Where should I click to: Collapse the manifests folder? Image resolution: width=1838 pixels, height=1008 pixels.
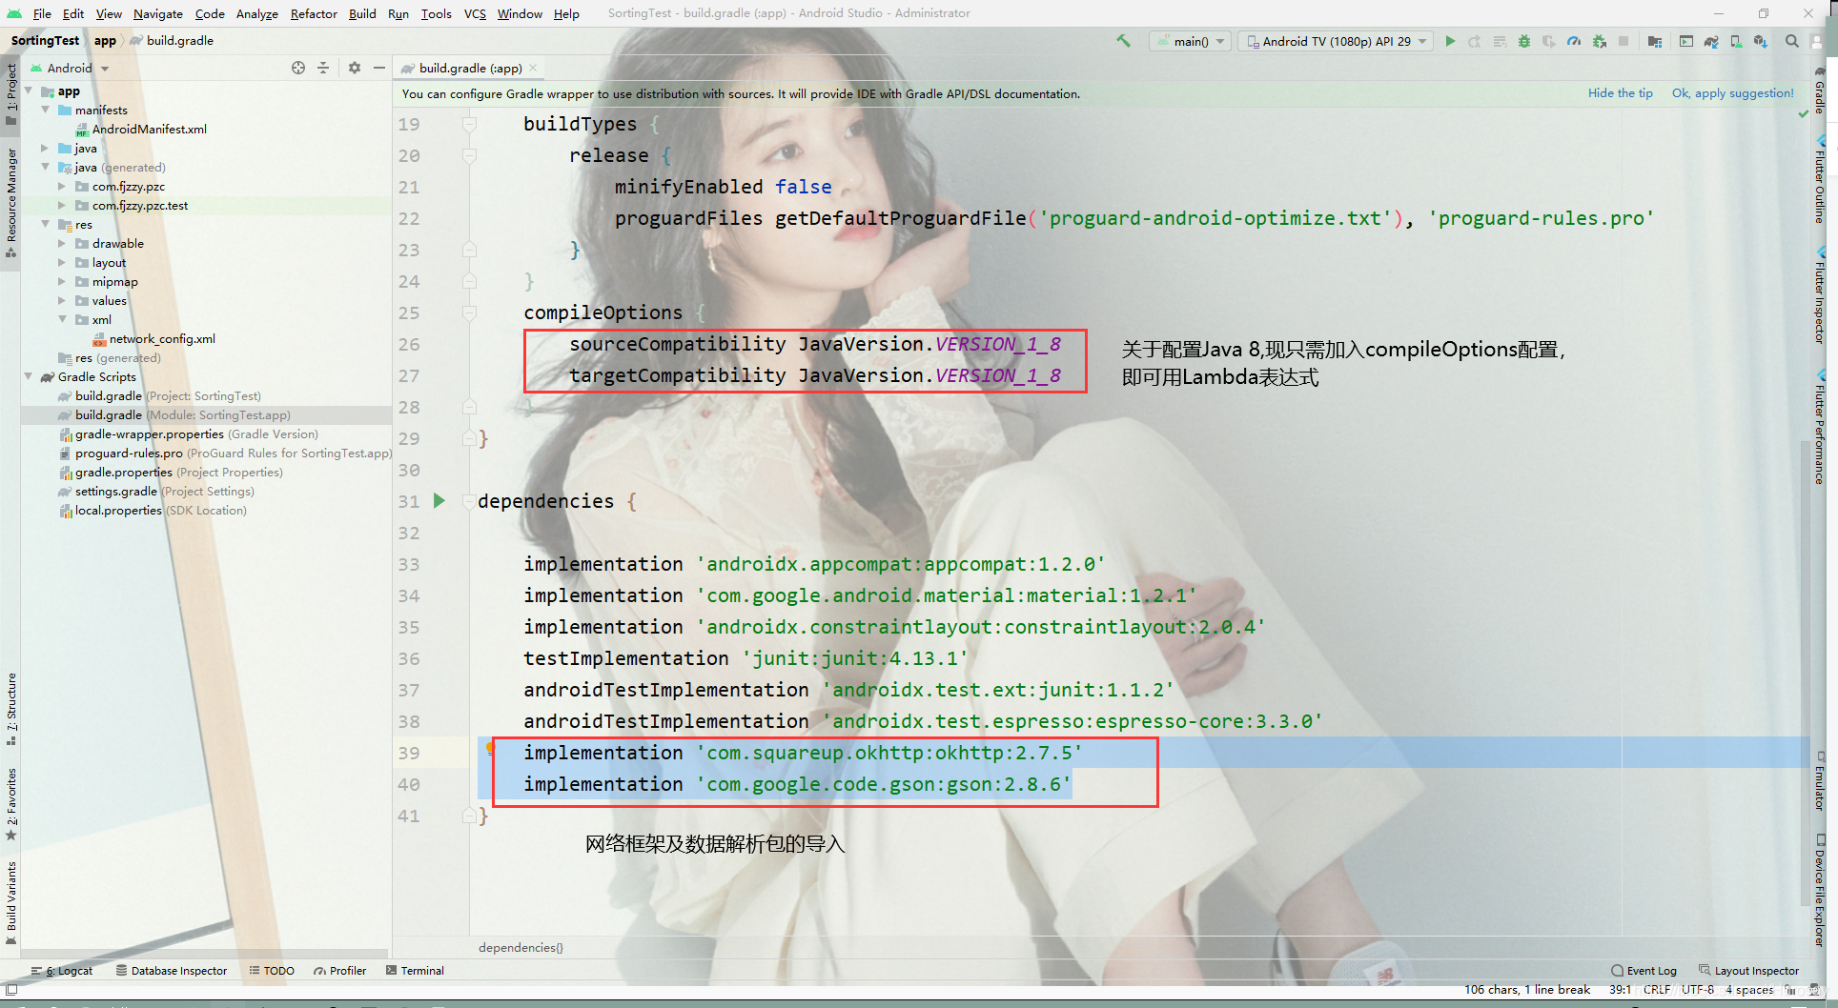[45, 111]
